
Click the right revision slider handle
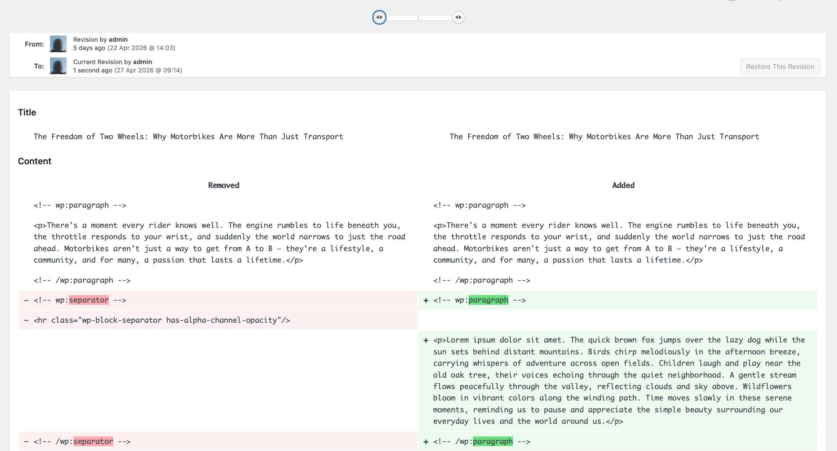tap(458, 17)
